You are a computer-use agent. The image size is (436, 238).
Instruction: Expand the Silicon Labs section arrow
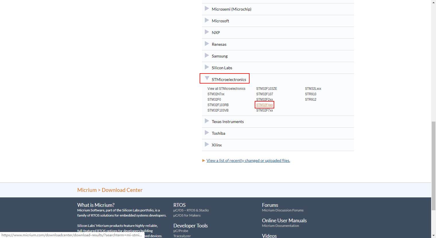[207, 67]
